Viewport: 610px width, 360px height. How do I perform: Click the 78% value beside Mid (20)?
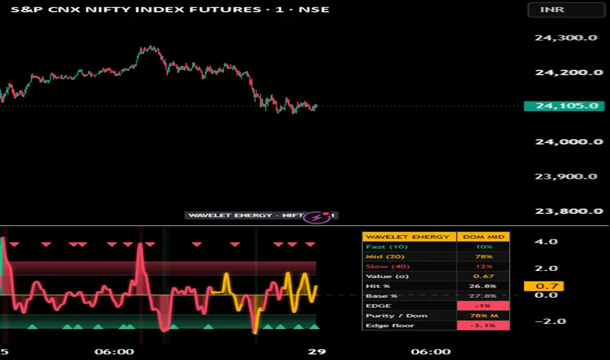(x=484, y=257)
